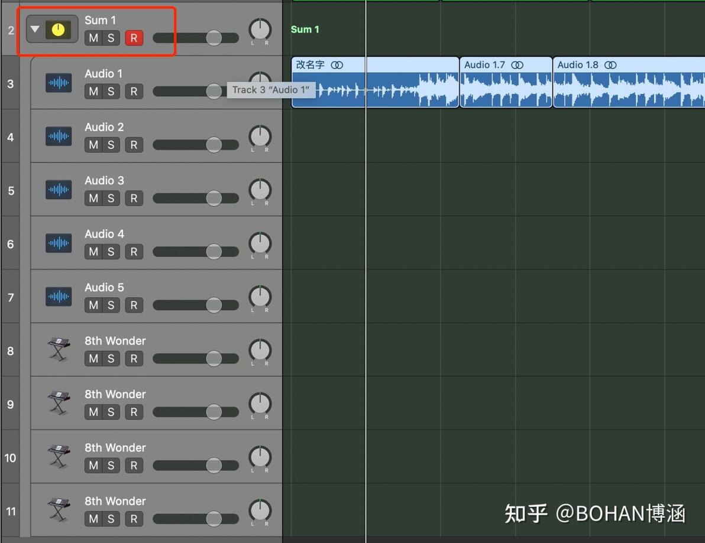This screenshot has width=705, height=543.
Task: Mute the Audio 4 track
Action: pyautogui.click(x=93, y=252)
